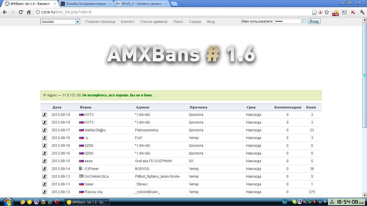
Task: Click the Игрок column header
Action: click(x=85, y=107)
